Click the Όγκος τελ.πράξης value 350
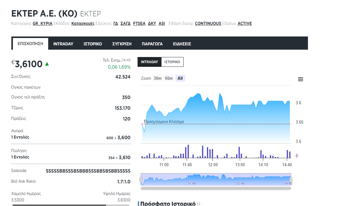This screenshot has height=206, width=354. pyautogui.click(x=126, y=97)
